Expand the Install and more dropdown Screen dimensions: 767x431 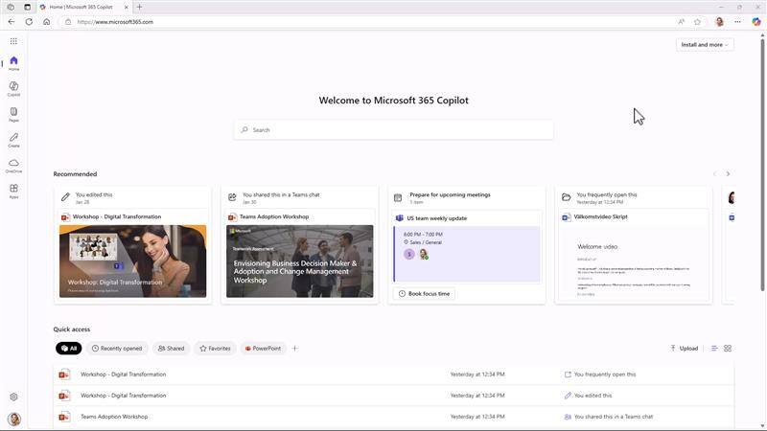pyautogui.click(x=705, y=44)
